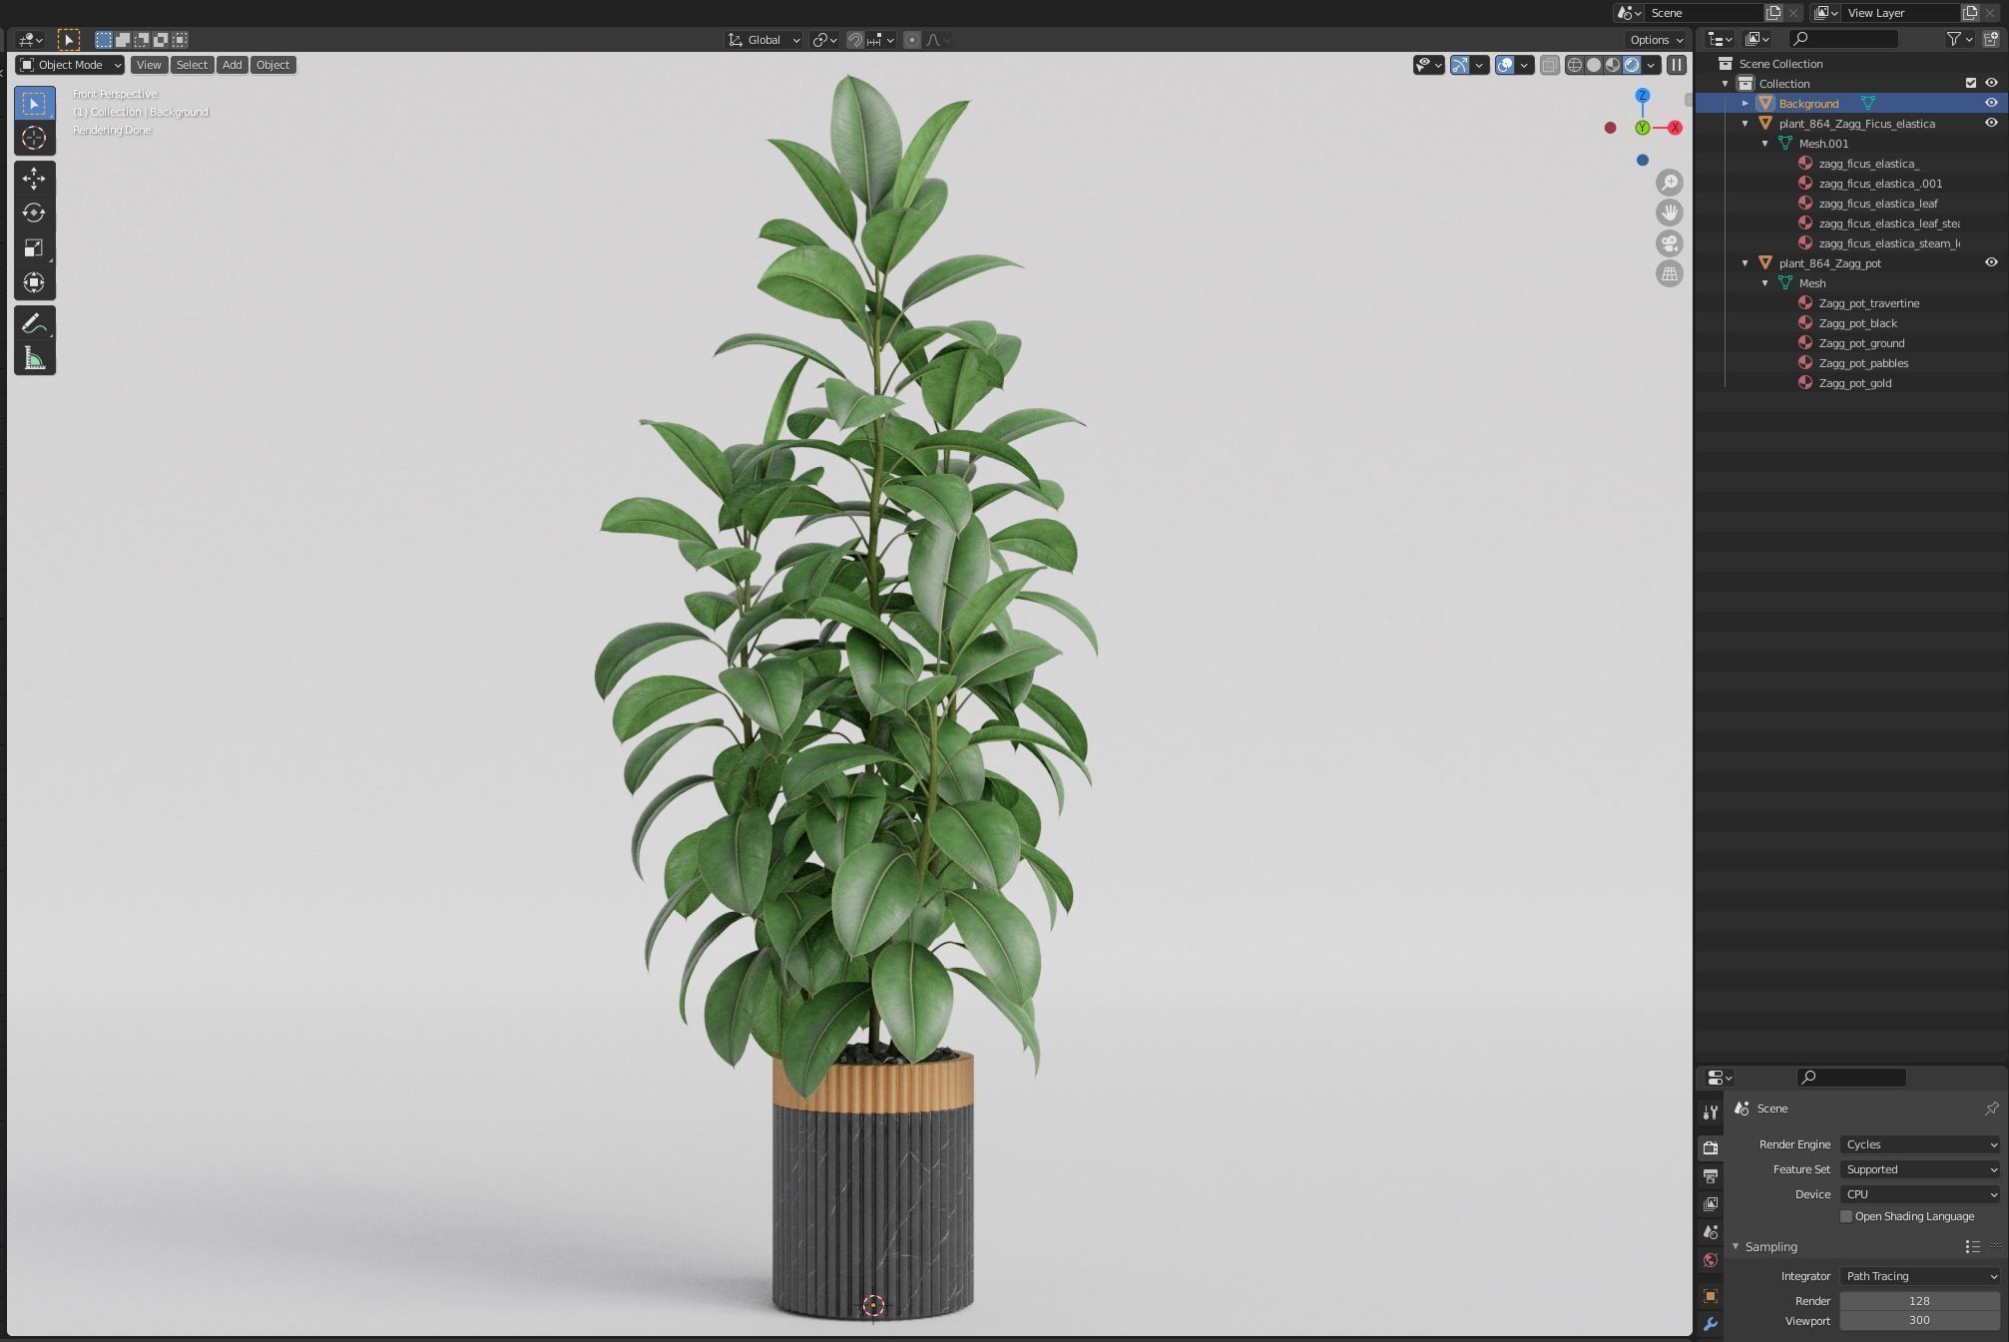Select the Annotate pencil tool

click(x=34, y=324)
